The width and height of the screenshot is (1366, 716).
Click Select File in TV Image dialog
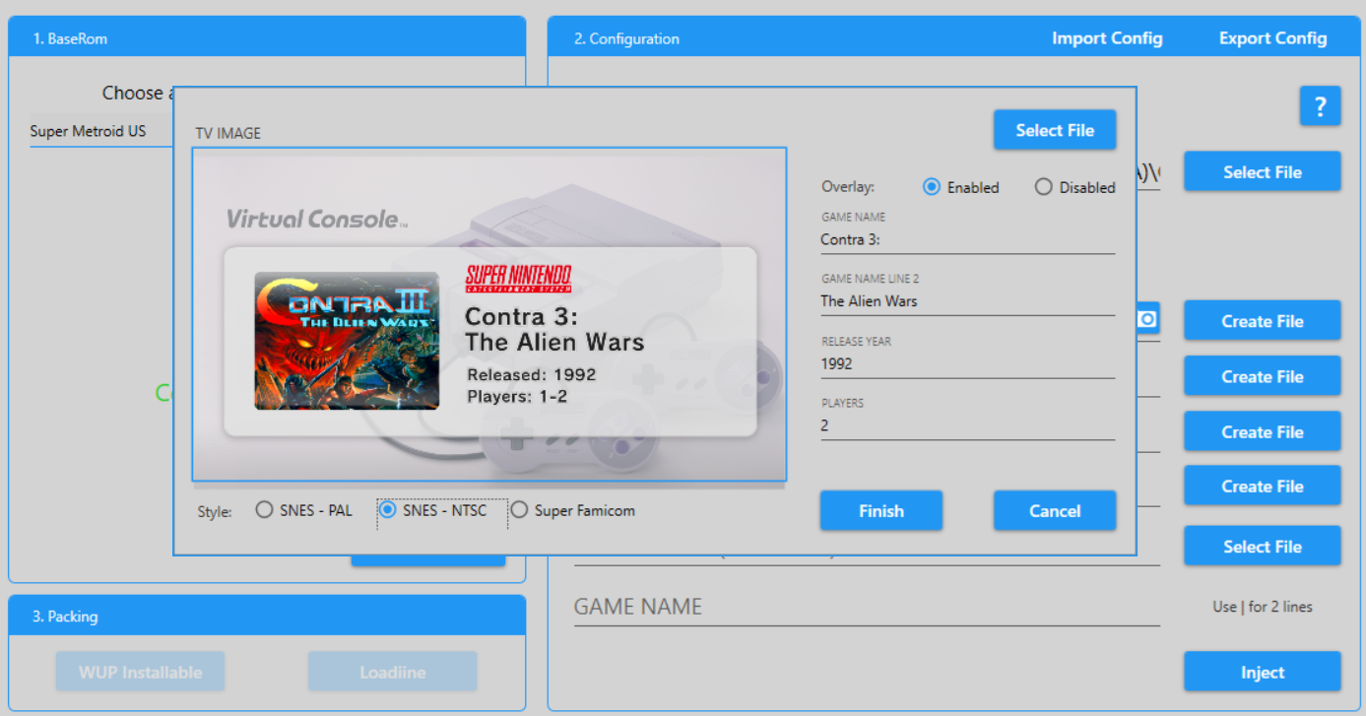[1054, 130]
